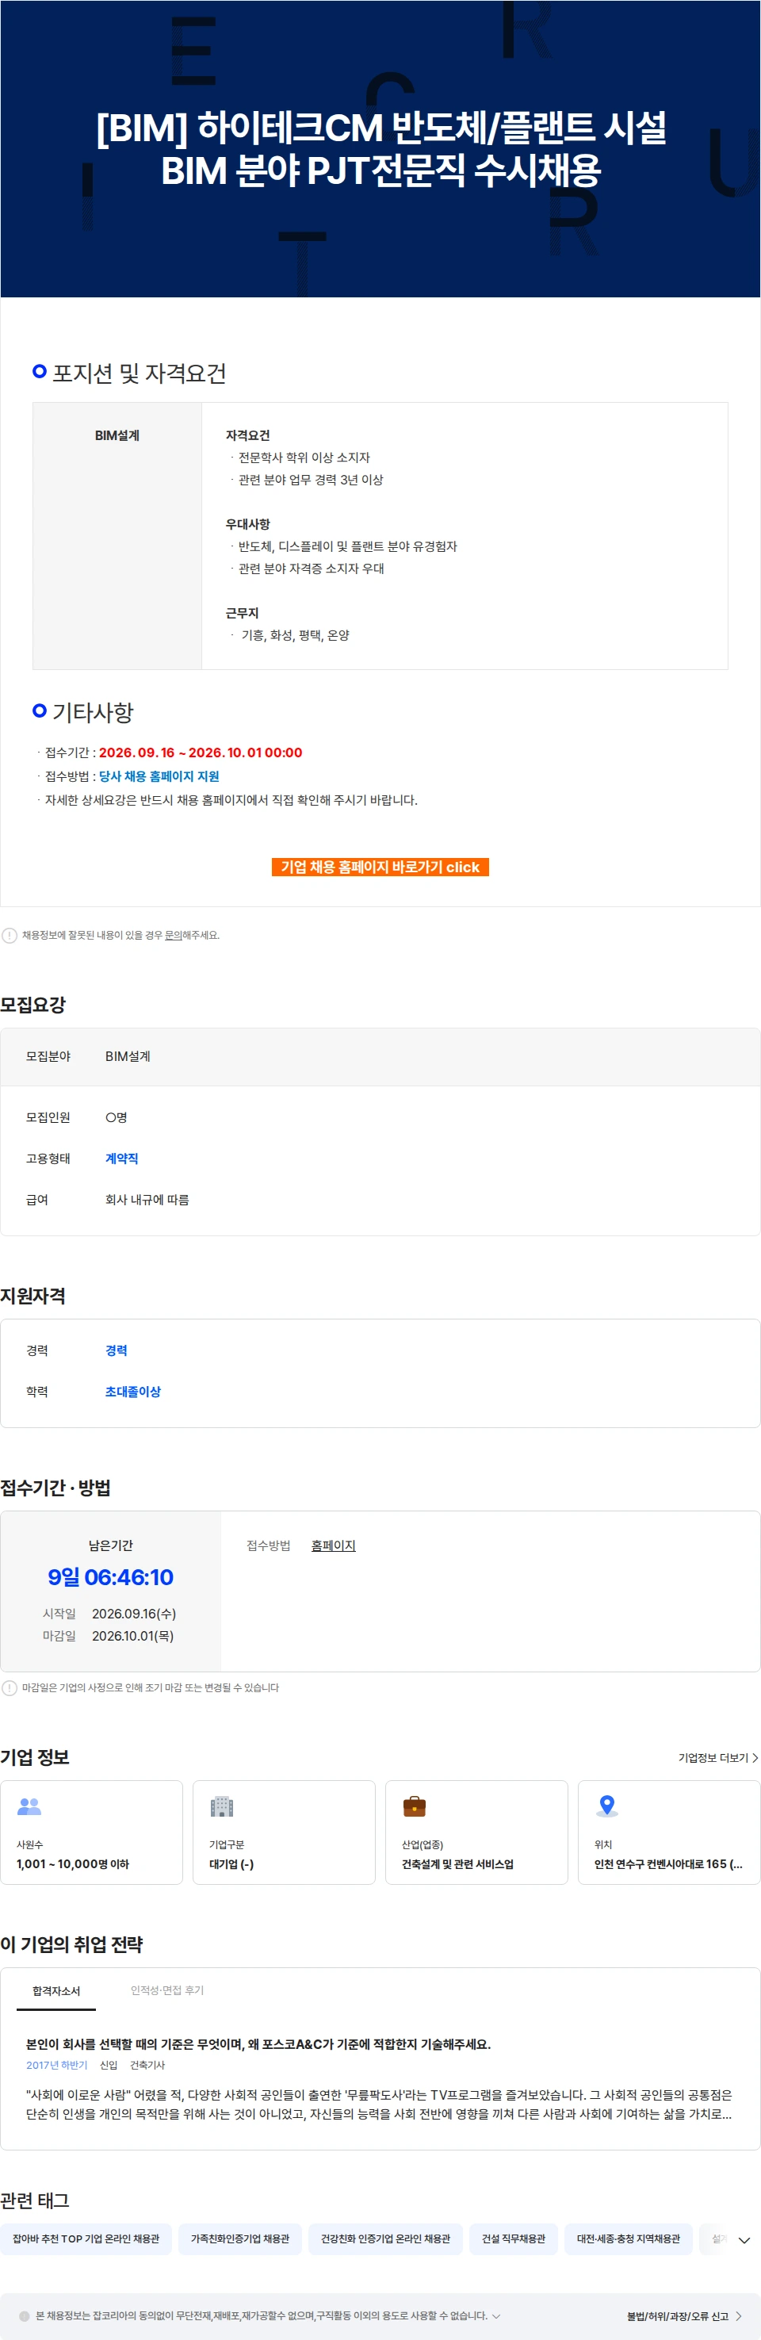Switch to the 인적성·면접 후기 tab

[x=167, y=1990]
